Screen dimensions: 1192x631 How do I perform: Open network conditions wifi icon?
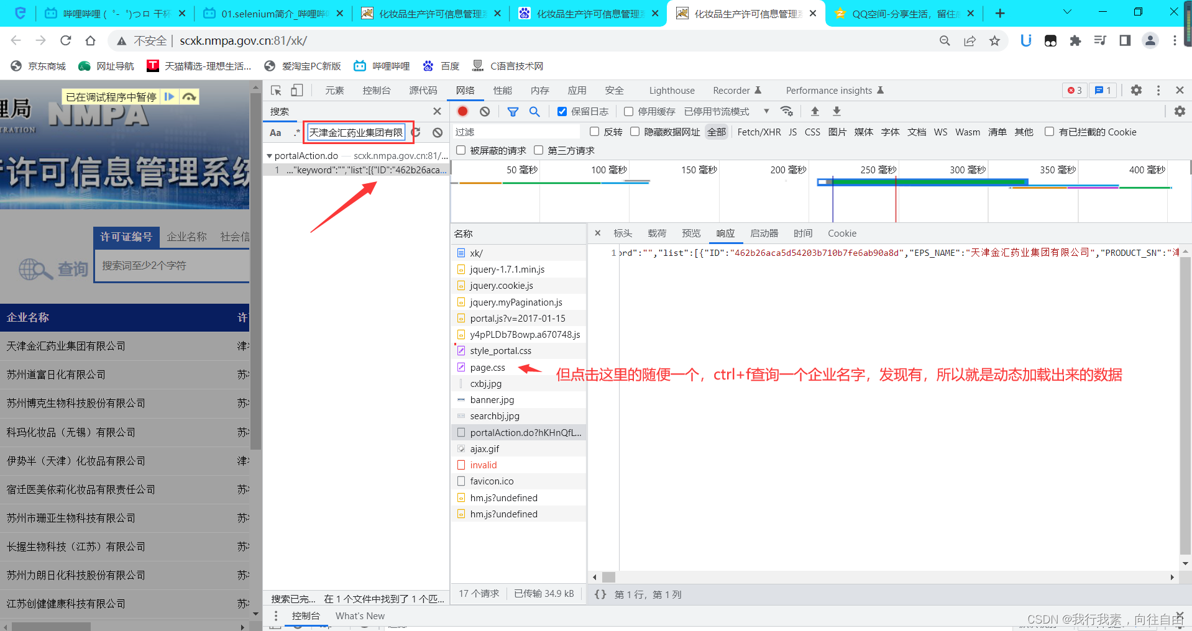tap(787, 111)
